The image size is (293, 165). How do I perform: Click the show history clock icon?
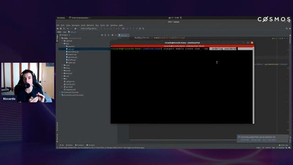coord(140,28)
